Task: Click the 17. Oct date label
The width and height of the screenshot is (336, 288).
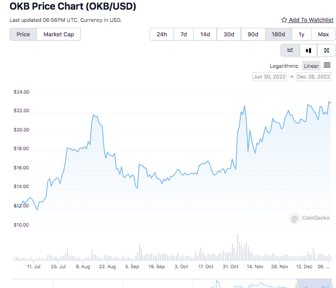Action: (x=206, y=267)
